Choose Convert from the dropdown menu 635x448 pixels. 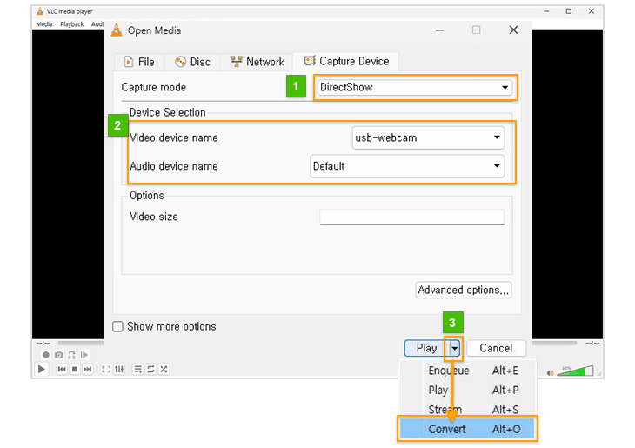tap(468, 429)
